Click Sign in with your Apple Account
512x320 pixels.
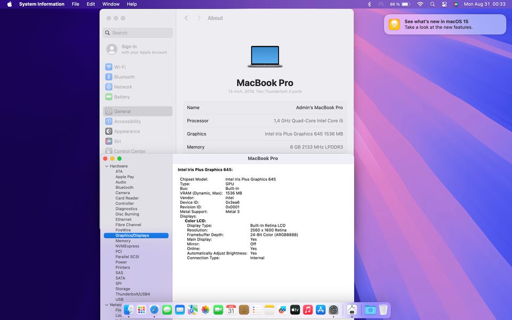[137, 49]
